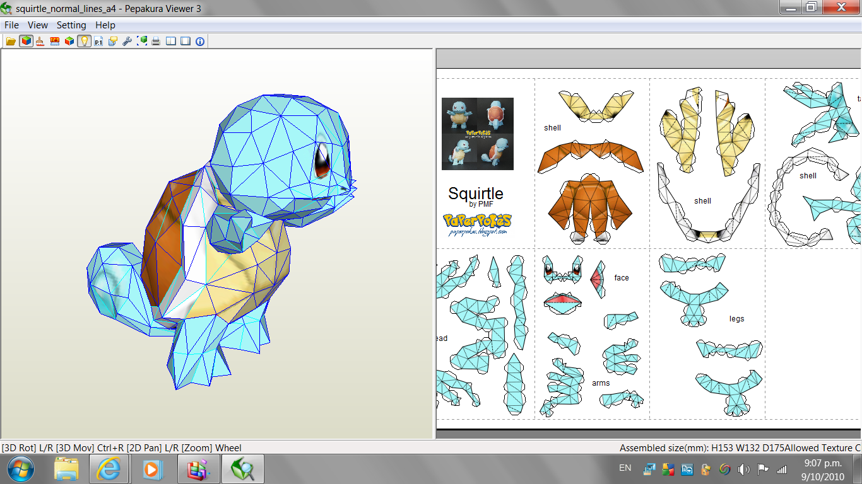This screenshot has width=862, height=484.
Task: Open Windows Media Player from the taskbar
Action: 151,469
